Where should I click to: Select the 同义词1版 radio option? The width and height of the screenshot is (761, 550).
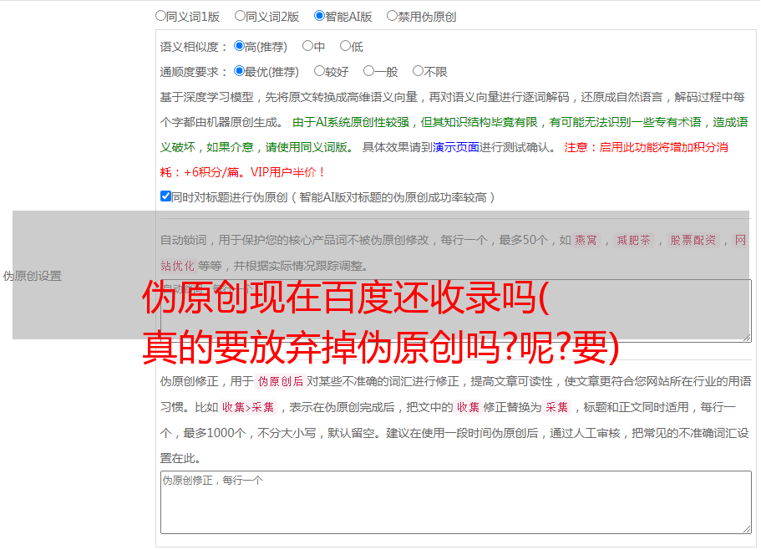(160, 16)
